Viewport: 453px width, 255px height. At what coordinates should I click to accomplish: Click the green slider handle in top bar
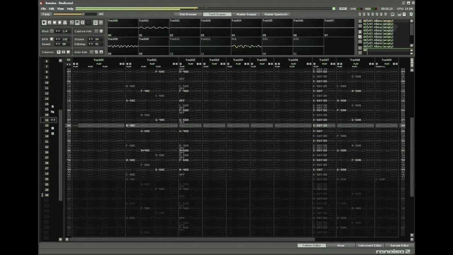(x=333, y=8)
